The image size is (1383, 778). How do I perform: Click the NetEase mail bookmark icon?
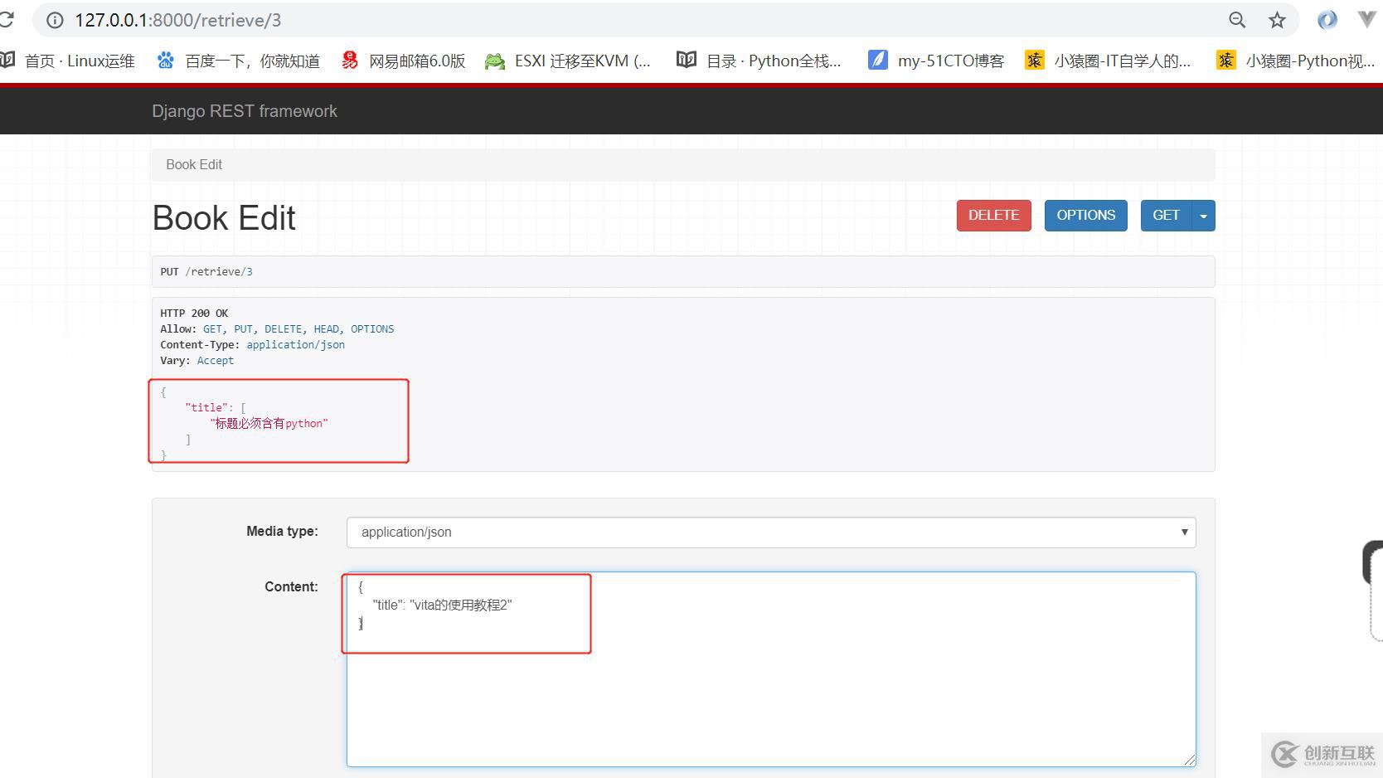(x=350, y=61)
